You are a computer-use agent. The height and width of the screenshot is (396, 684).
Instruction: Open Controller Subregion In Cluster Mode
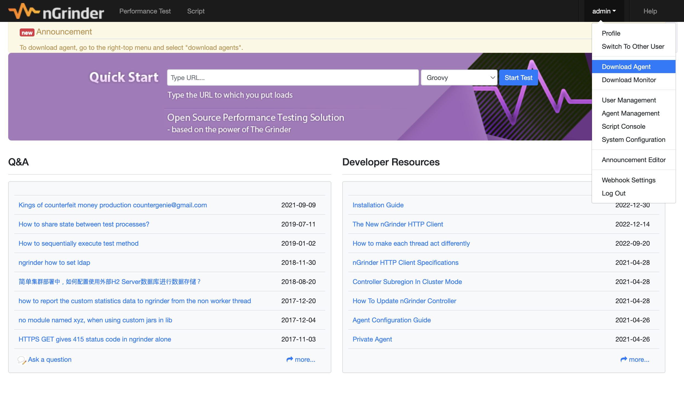pyautogui.click(x=407, y=282)
